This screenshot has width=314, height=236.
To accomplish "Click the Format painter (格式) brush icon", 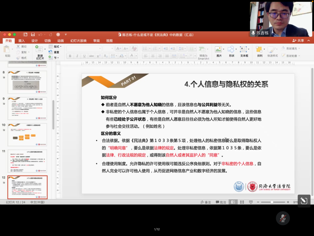I will 18,58.
